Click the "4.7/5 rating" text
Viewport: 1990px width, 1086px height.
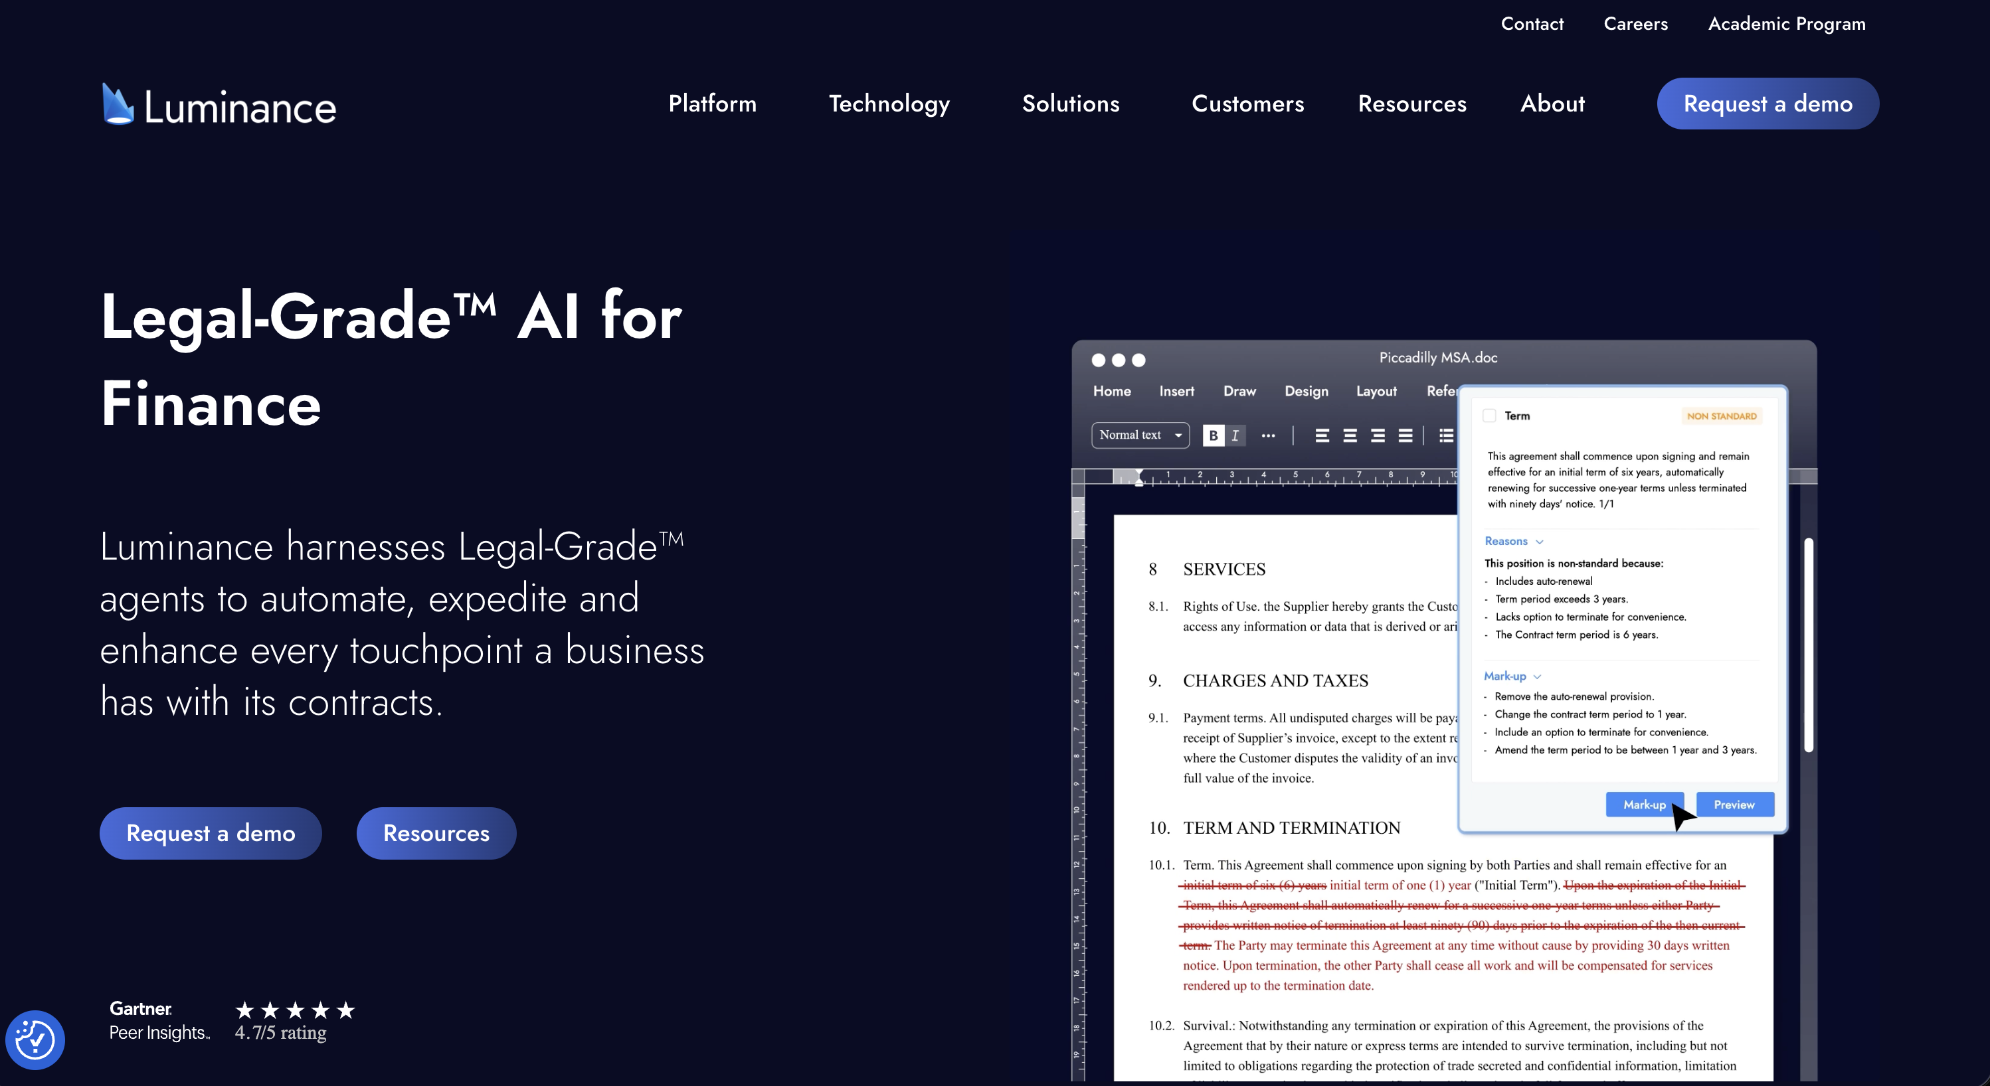coord(280,1033)
